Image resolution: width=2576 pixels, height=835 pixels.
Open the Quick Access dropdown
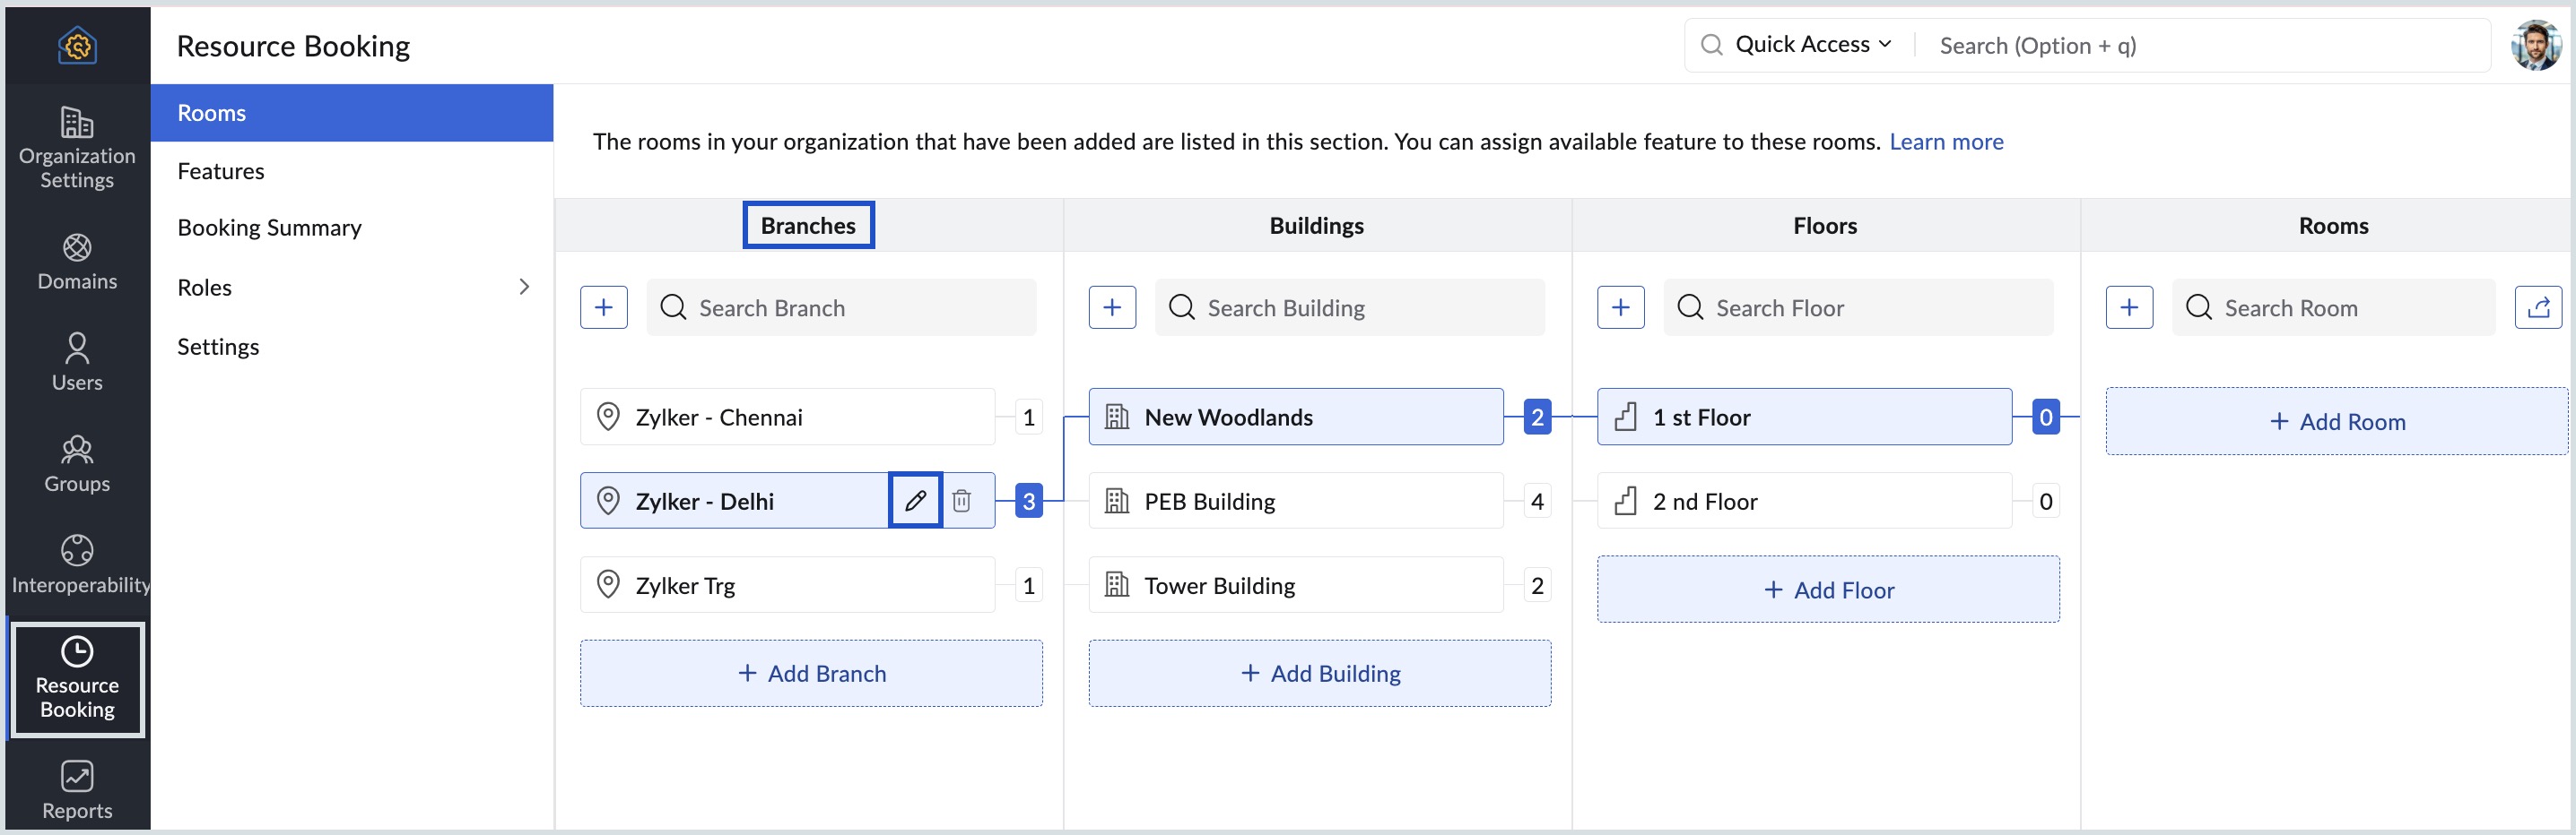tap(1812, 45)
